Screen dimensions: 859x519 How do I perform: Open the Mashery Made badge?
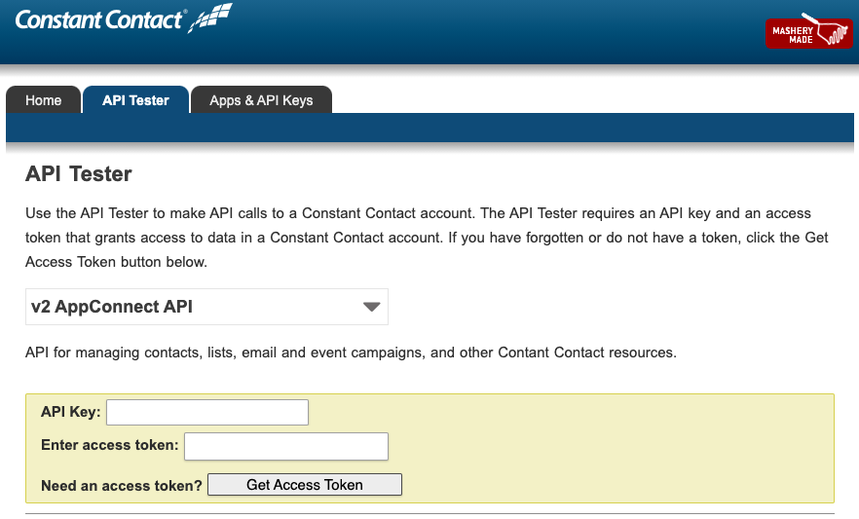[808, 32]
